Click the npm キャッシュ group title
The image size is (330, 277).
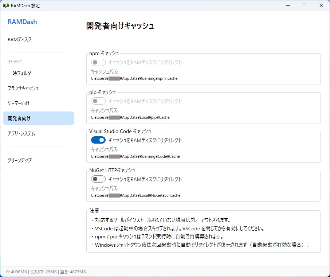click(104, 53)
